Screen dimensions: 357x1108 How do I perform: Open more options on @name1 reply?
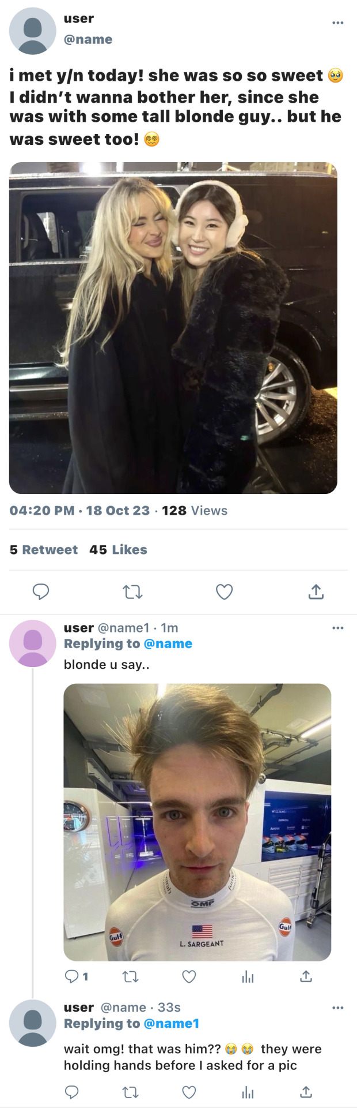point(338,628)
